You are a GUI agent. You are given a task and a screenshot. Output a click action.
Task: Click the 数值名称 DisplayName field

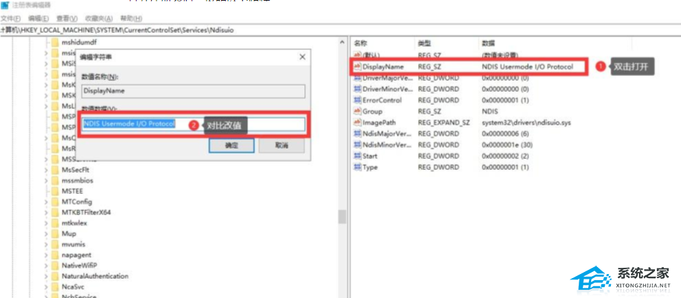pos(194,91)
